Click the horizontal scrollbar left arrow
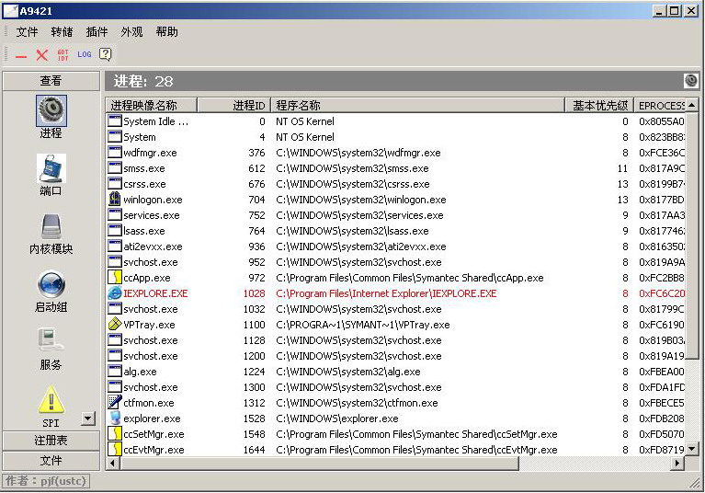Image resolution: width=705 pixels, height=493 pixels. tap(113, 463)
